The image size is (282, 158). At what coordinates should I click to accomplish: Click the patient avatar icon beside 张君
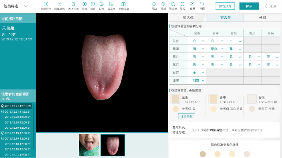[4, 28]
